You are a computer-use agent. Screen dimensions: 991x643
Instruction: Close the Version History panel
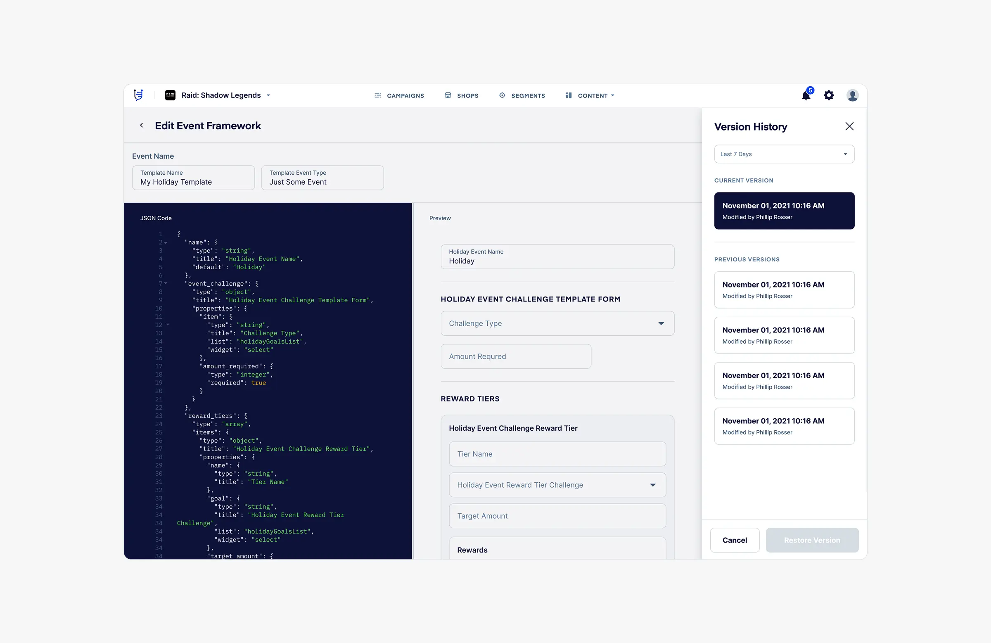pos(849,126)
